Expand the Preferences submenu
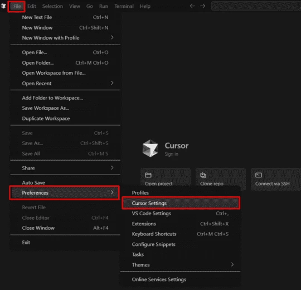The image size is (301, 290). 65,193
